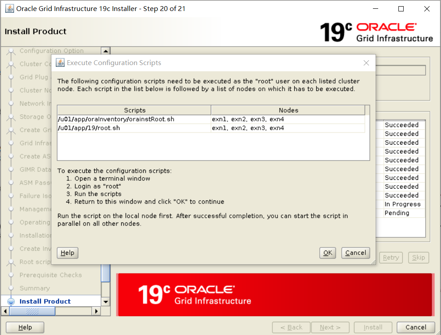The height and width of the screenshot is (335, 441).
Task: Select the Grid Plug step in sidebar
Action: [x=34, y=77]
